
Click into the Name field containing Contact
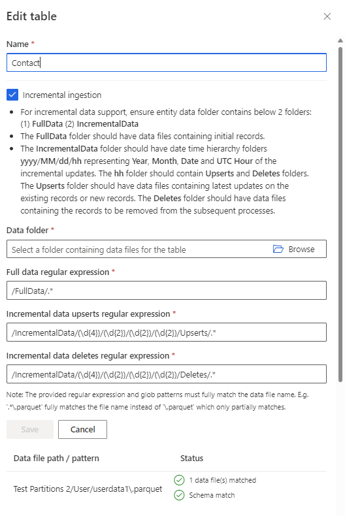[167, 63]
